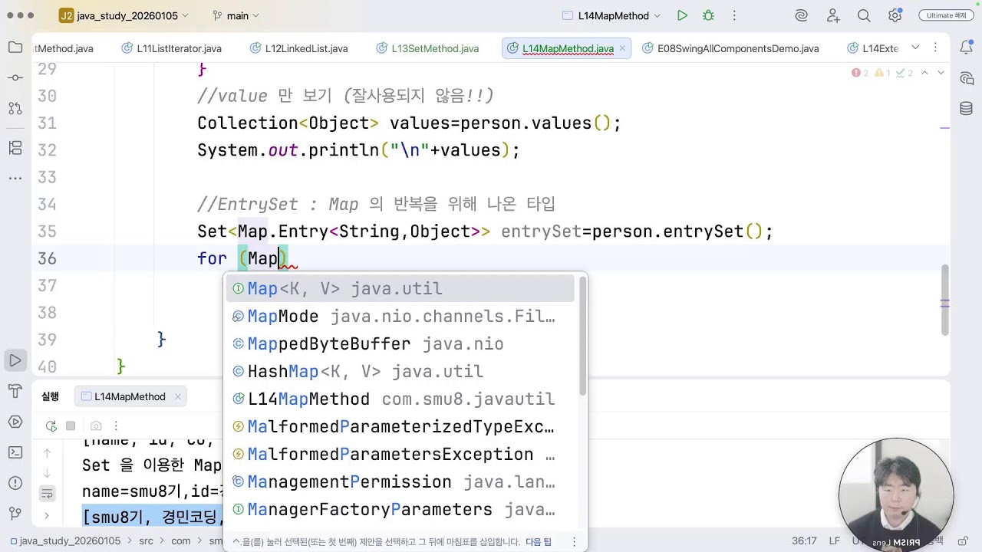This screenshot has width=982, height=552.
Task: Open the Database tool window
Action: pos(967,109)
